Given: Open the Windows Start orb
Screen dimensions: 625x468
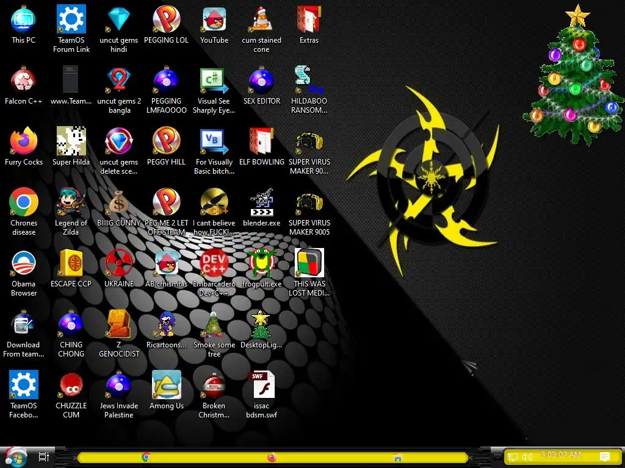Looking at the screenshot, I should click(x=16, y=457).
